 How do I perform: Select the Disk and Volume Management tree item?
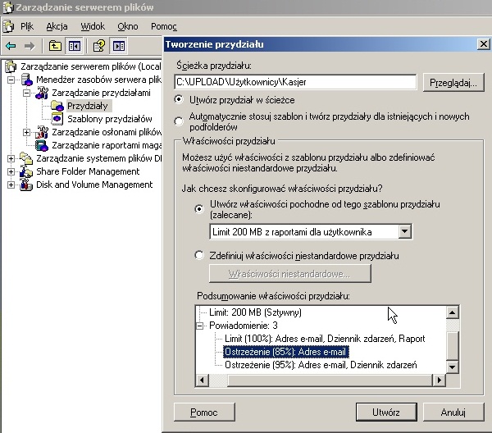[94, 185]
